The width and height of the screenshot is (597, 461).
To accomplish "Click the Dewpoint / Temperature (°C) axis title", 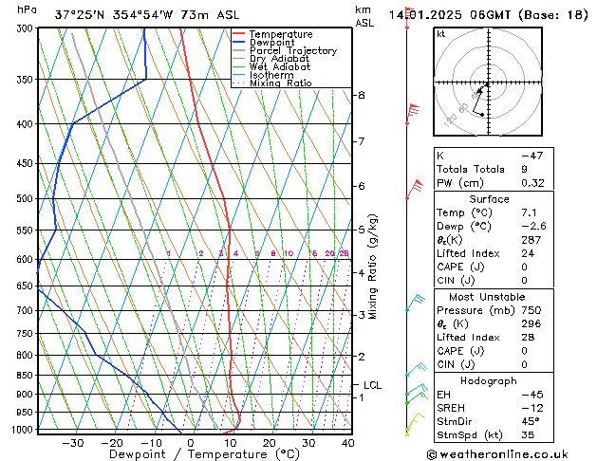I will click(204, 454).
